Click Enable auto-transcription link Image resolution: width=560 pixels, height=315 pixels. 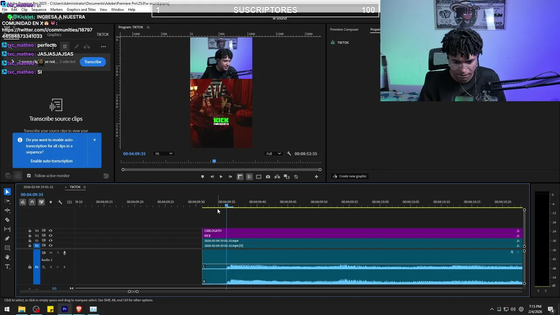click(x=52, y=161)
